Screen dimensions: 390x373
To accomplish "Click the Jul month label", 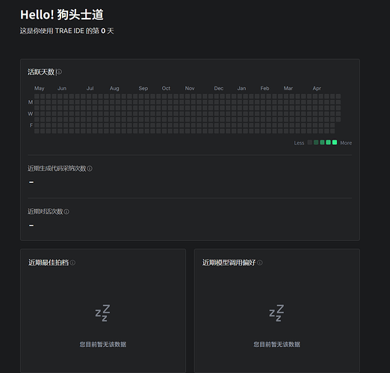I will 90,89.
